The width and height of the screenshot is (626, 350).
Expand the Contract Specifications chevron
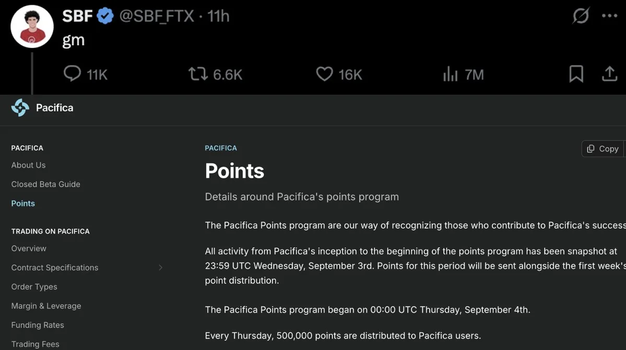point(160,268)
